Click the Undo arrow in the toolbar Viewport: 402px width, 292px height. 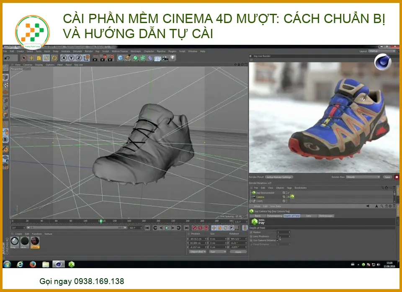(x=7, y=58)
